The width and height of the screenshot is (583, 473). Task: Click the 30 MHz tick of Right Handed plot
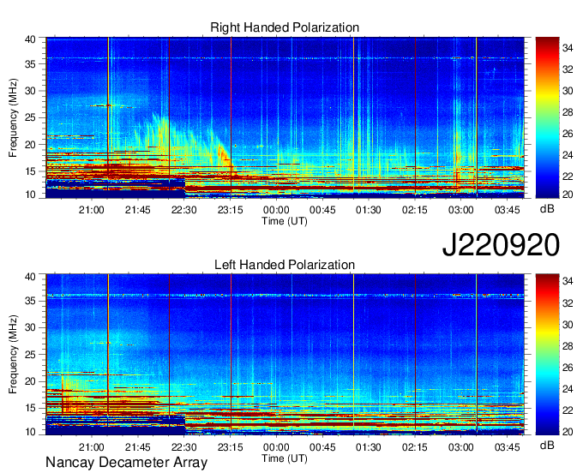[30, 91]
